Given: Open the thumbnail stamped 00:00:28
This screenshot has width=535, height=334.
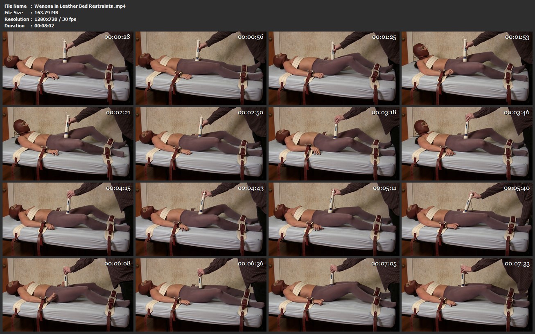Looking at the screenshot, I should click(x=68, y=69).
